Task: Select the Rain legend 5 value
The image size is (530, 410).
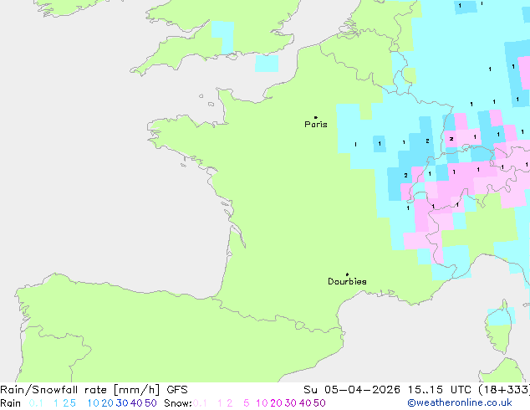Action: pyautogui.click(x=73, y=403)
